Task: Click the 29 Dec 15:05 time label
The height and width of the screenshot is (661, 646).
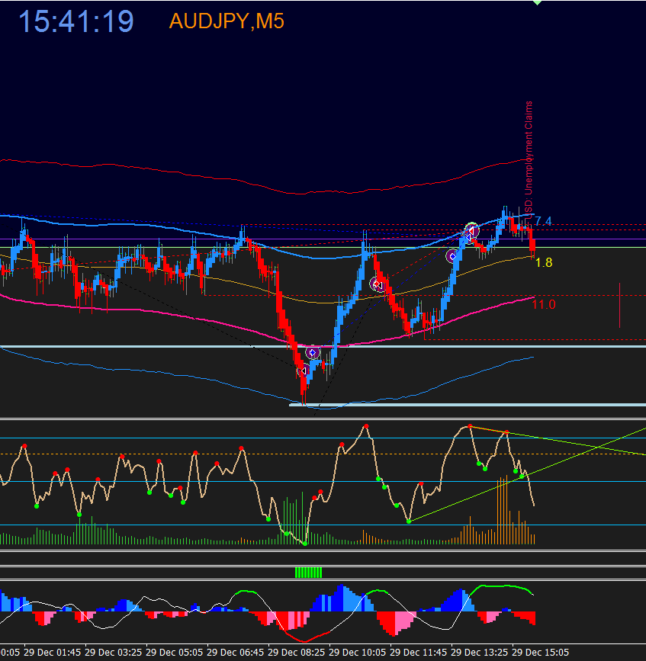Action: click(541, 652)
